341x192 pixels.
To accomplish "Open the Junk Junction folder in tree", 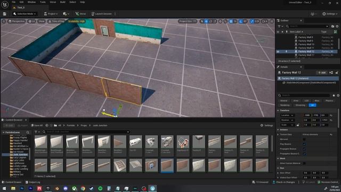I will (20, 155).
